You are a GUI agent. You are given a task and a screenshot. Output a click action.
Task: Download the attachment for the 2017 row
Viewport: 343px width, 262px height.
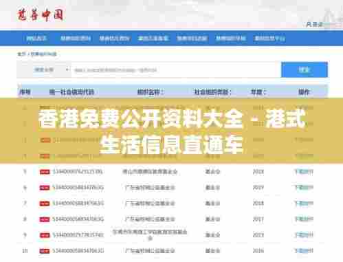(304, 219)
